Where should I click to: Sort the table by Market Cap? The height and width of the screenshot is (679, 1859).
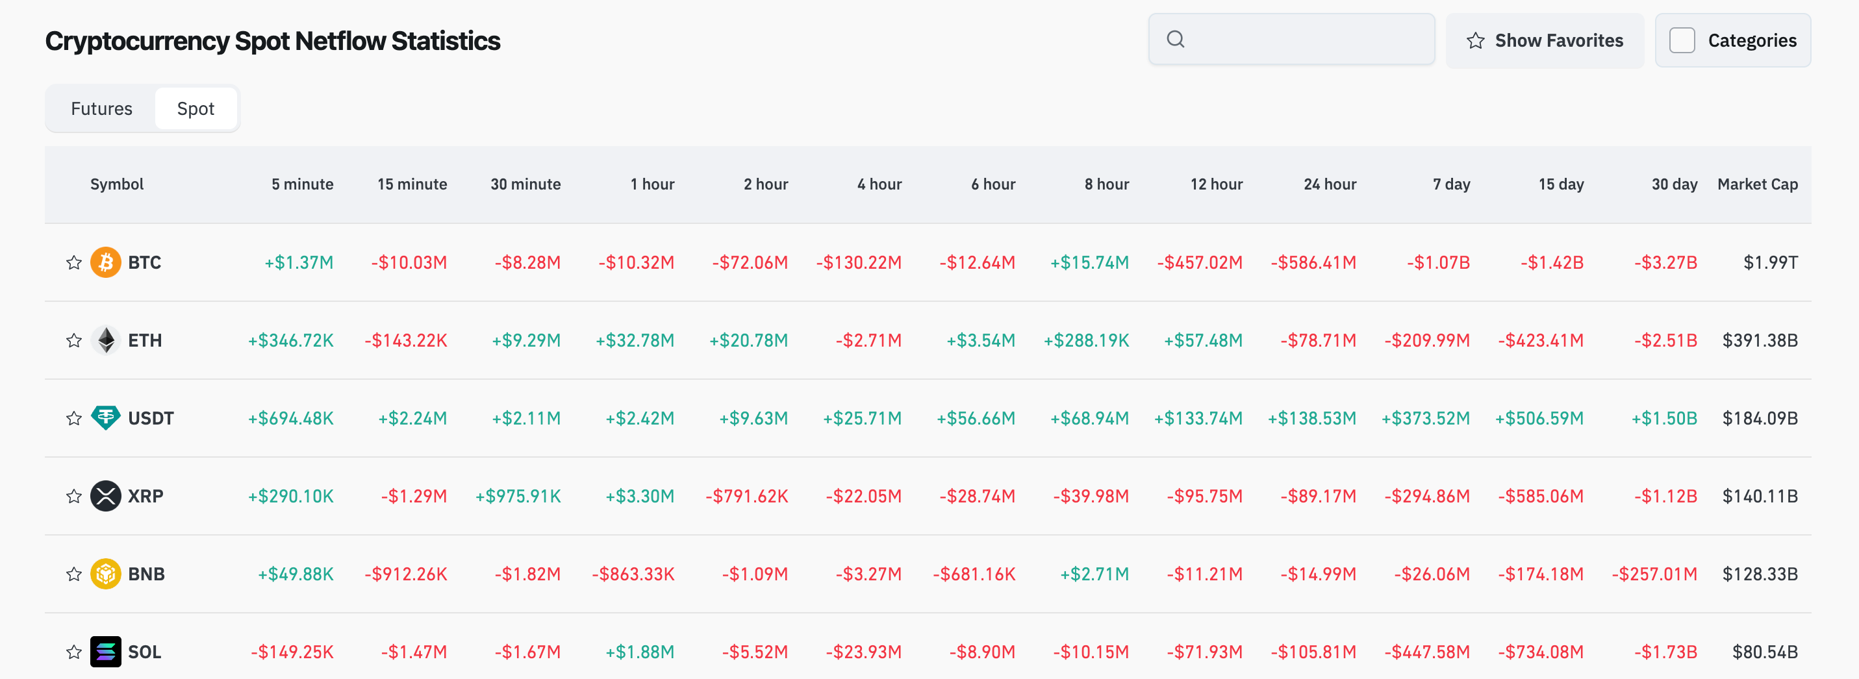pos(1756,184)
